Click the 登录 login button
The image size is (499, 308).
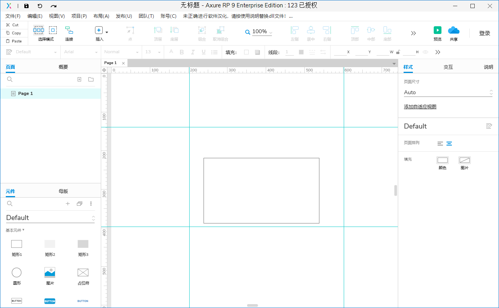485,33
